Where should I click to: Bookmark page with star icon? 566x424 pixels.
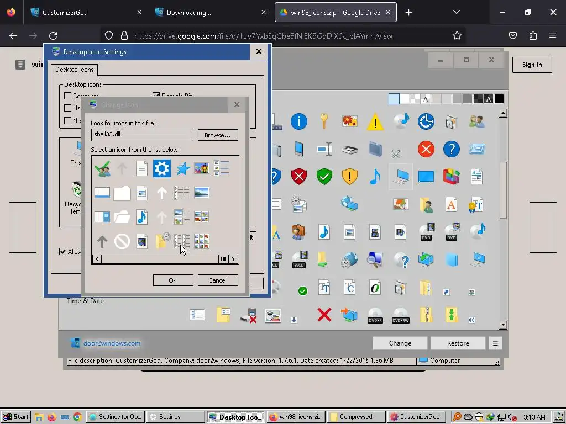pos(457,35)
